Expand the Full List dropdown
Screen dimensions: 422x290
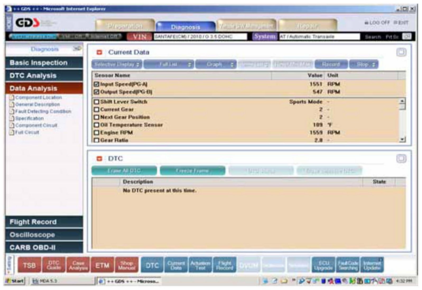pyautogui.click(x=169, y=64)
